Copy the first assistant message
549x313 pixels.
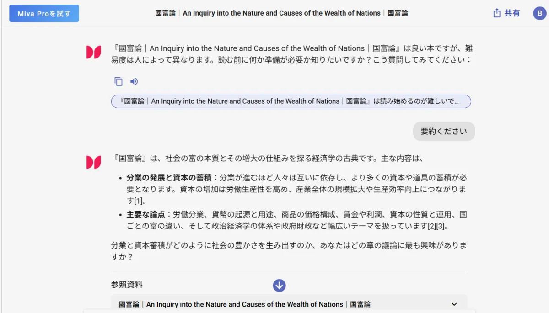click(118, 81)
